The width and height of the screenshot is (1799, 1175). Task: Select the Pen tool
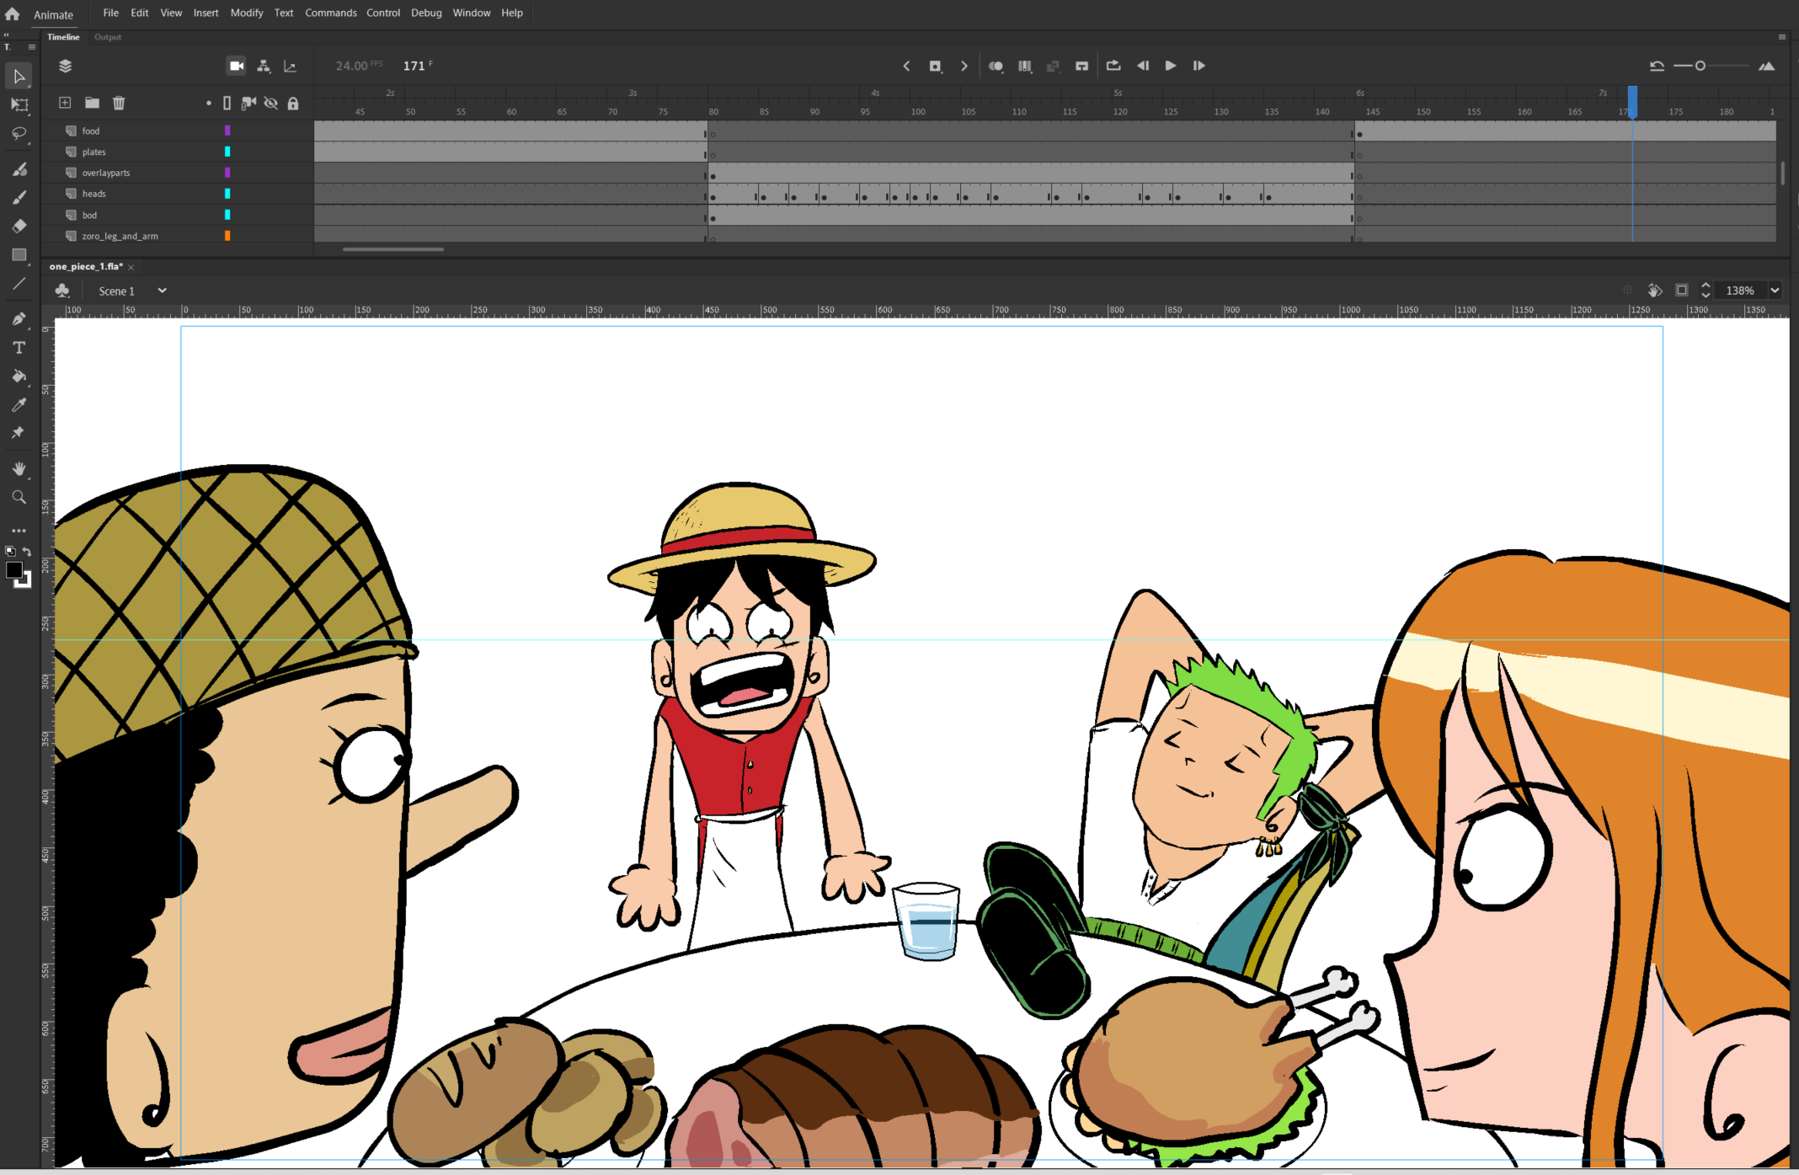pos(19,319)
